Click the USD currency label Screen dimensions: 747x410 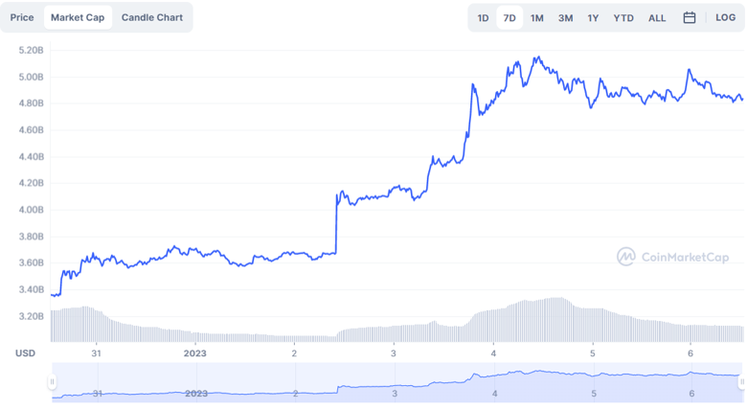(26, 353)
